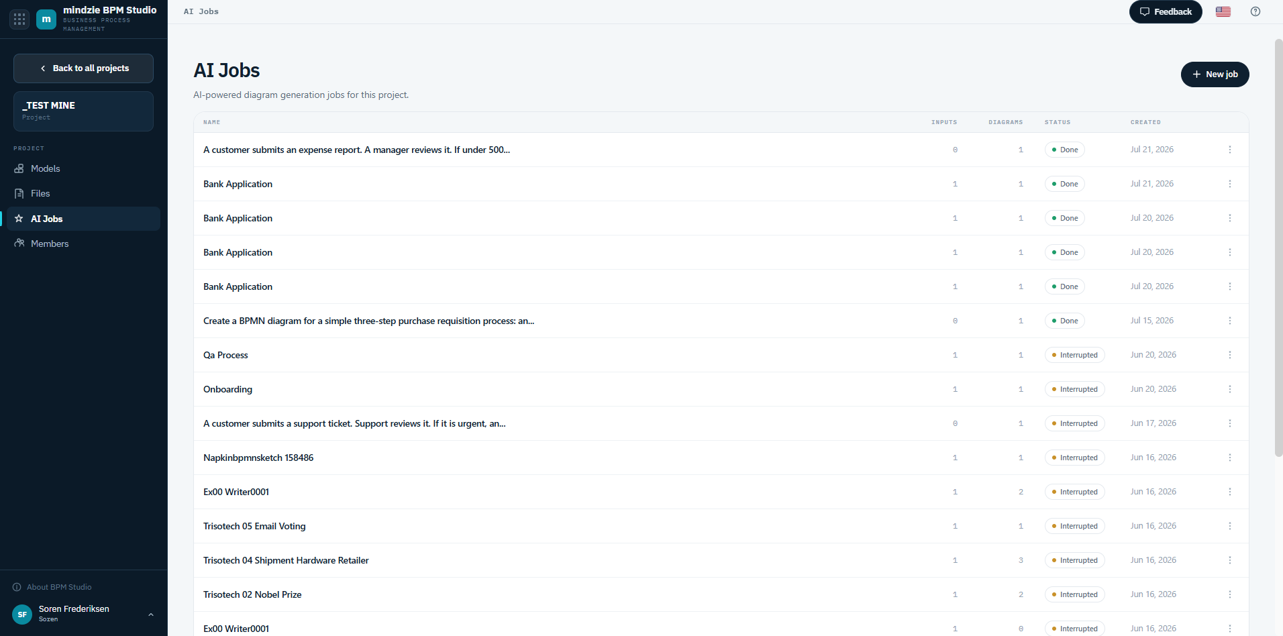The image size is (1283, 636).
Task: Open menu for Trisotech 02 Nobel Prize
Action: 1230,594
